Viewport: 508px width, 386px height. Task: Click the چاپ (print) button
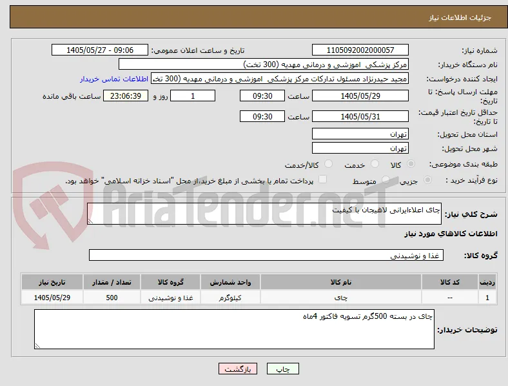click(283, 369)
